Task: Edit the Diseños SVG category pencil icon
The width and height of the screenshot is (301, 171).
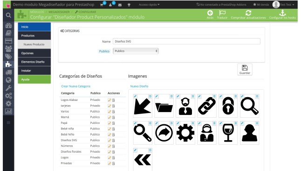Action: click(x=109, y=140)
